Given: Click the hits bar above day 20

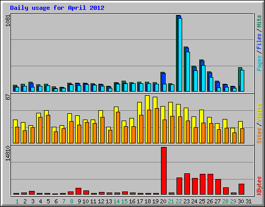Looking at the screenshot, I should pos(161,82).
